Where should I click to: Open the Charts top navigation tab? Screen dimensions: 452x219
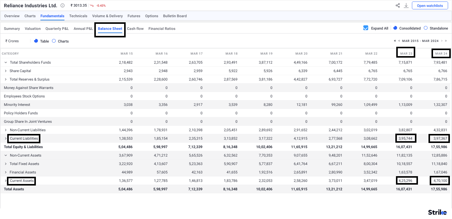click(30, 16)
